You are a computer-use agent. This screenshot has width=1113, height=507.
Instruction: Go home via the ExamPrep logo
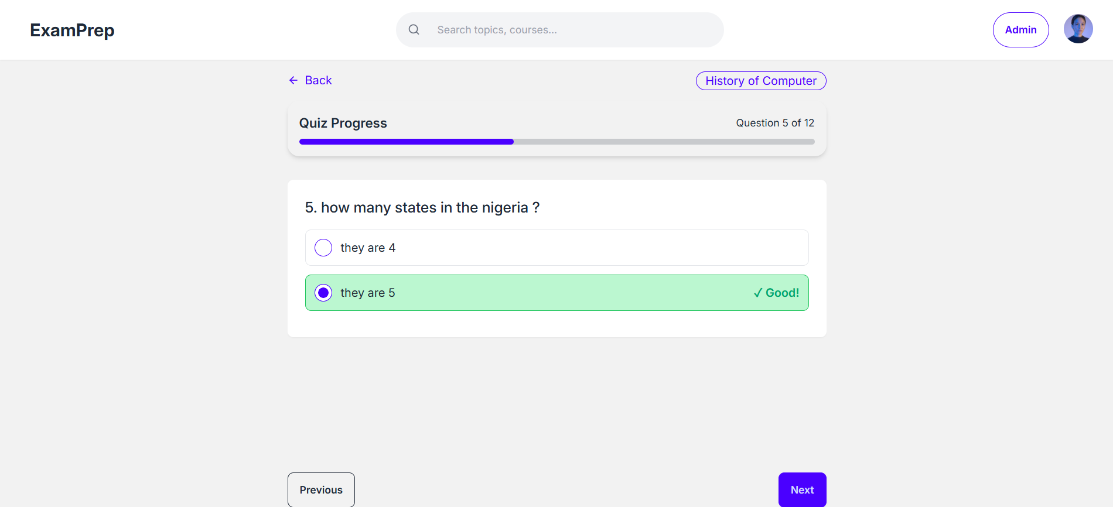[x=72, y=30]
